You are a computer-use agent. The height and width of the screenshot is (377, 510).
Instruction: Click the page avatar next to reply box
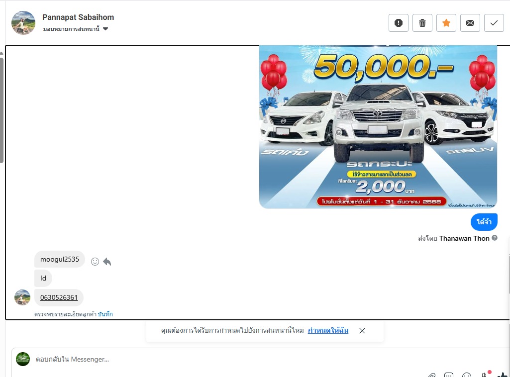tap(23, 359)
